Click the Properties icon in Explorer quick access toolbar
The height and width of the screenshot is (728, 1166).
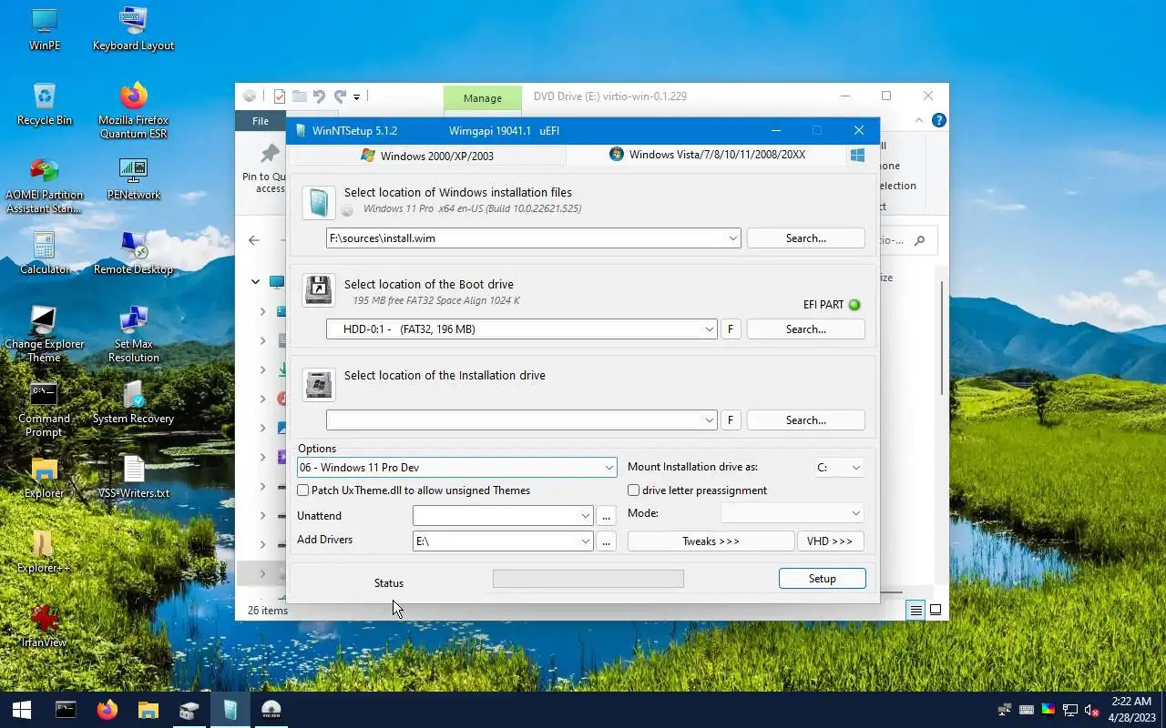(280, 96)
